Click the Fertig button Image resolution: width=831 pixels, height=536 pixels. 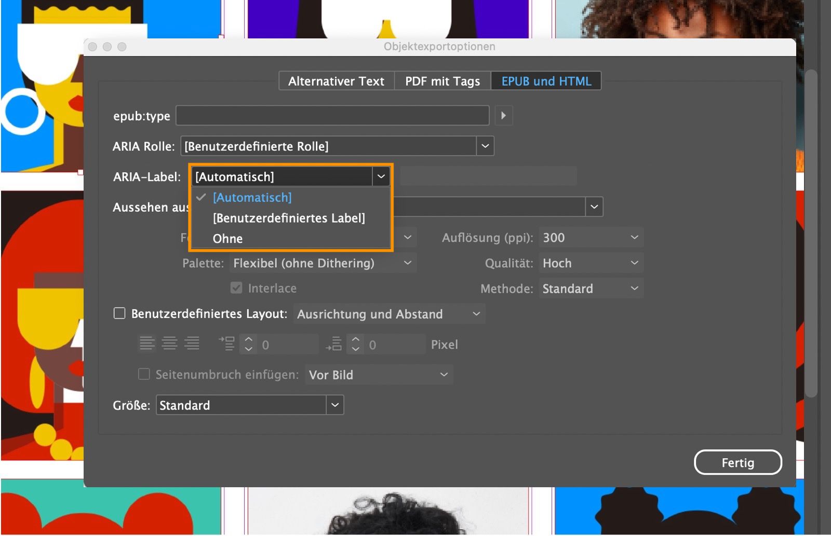click(738, 462)
